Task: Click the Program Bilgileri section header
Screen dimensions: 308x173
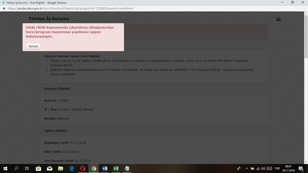Action: click(57, 89)
